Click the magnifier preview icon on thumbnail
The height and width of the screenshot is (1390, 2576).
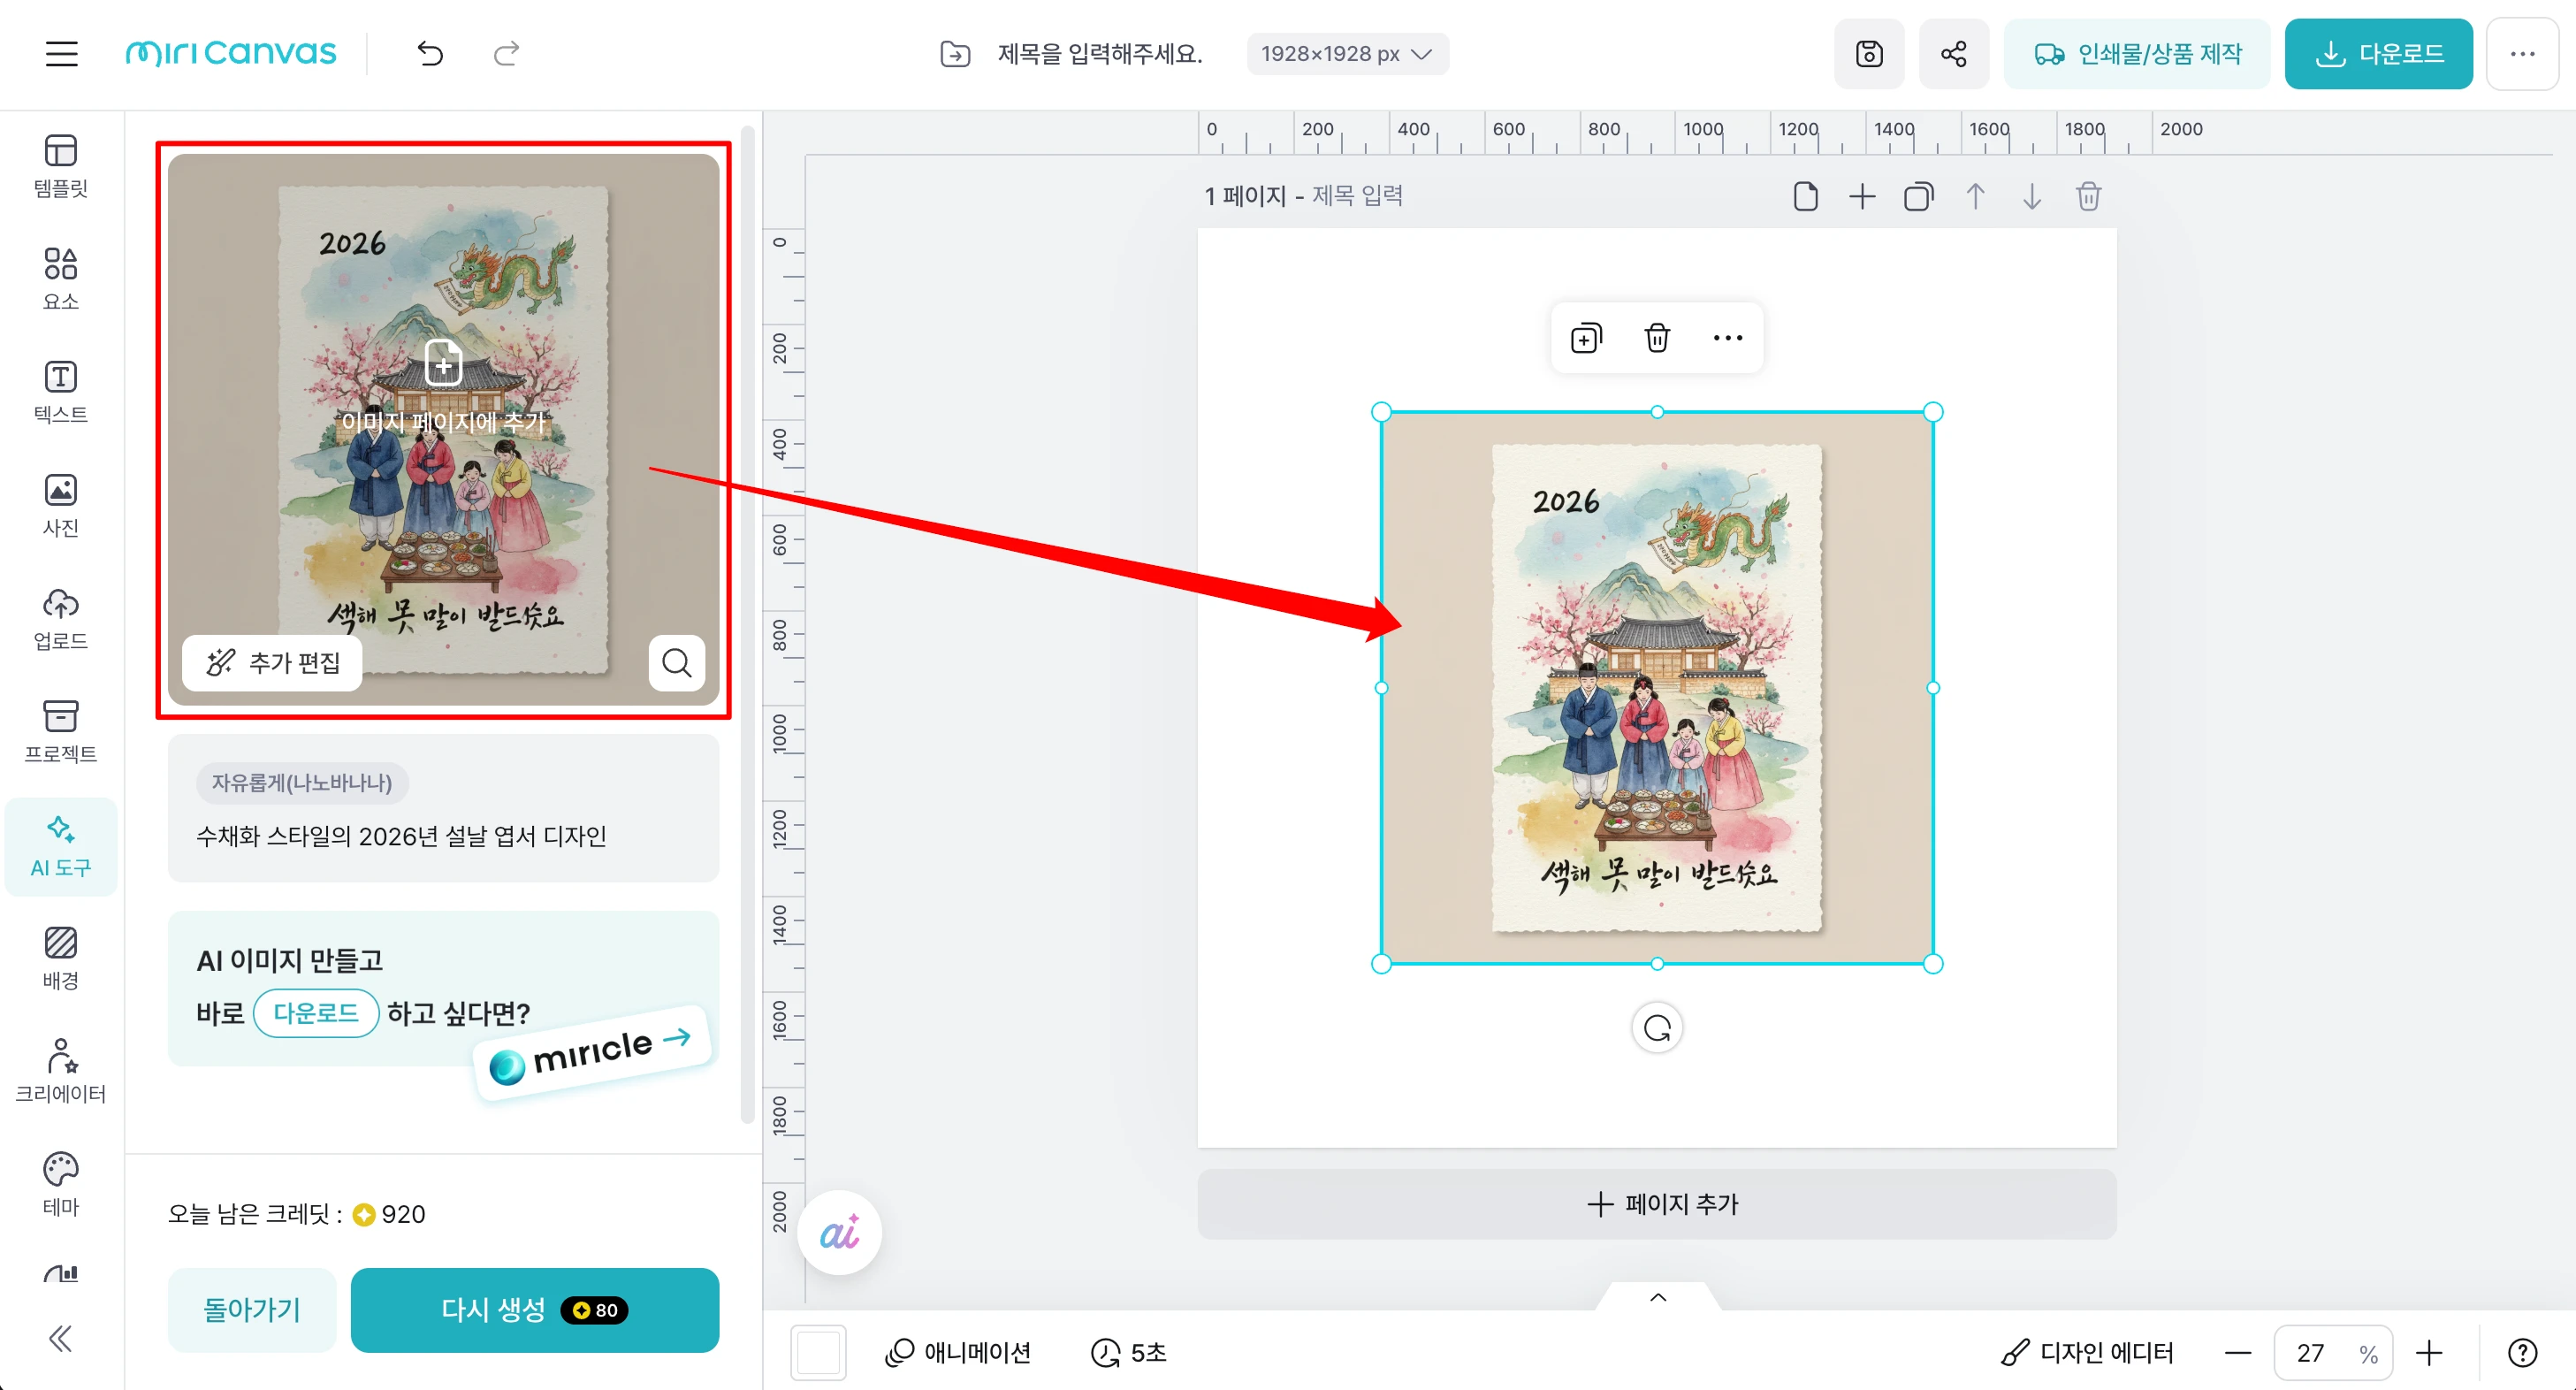click(677, 662)
